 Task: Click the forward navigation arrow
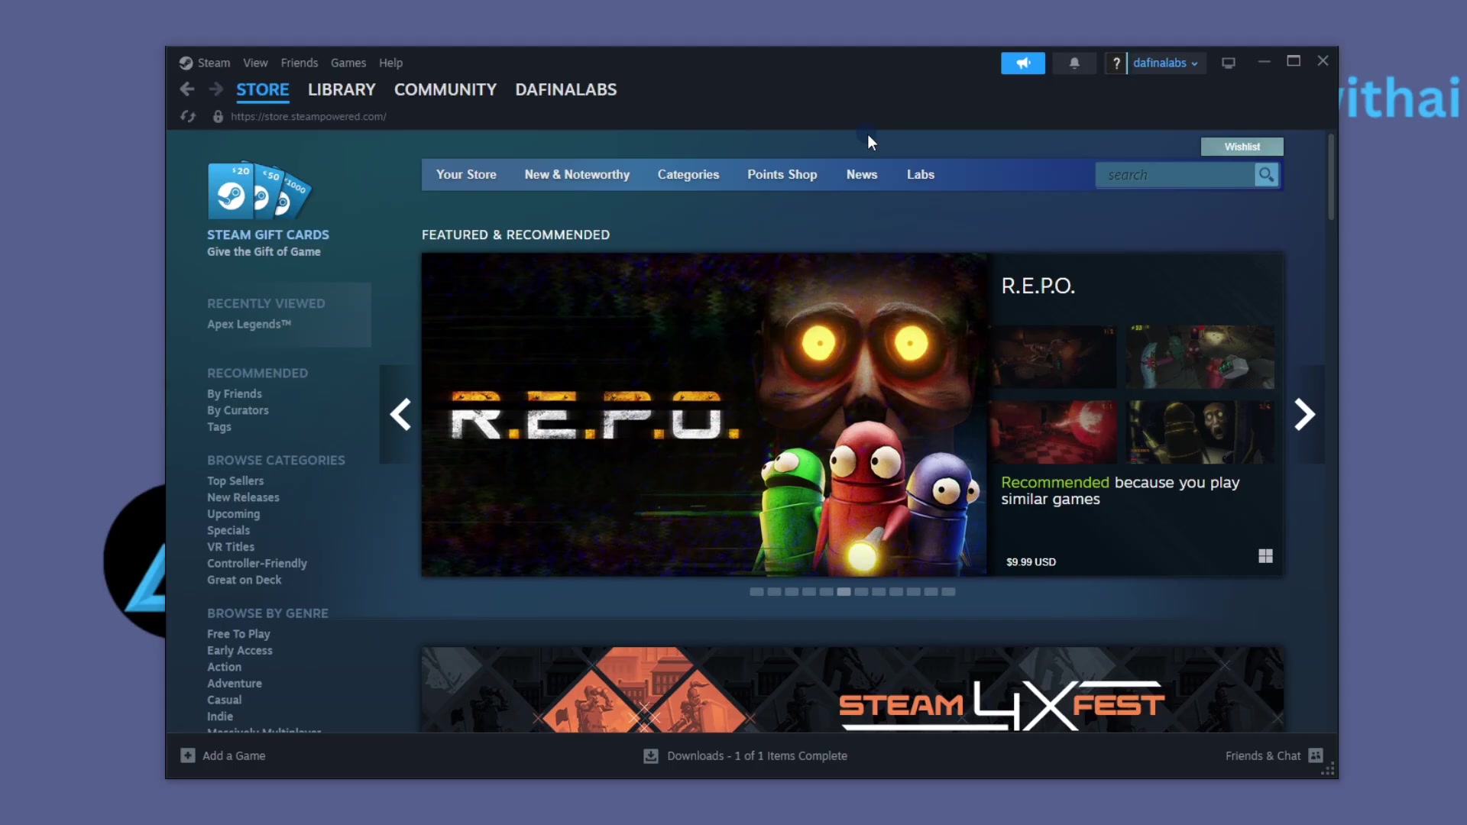point(215,89)
